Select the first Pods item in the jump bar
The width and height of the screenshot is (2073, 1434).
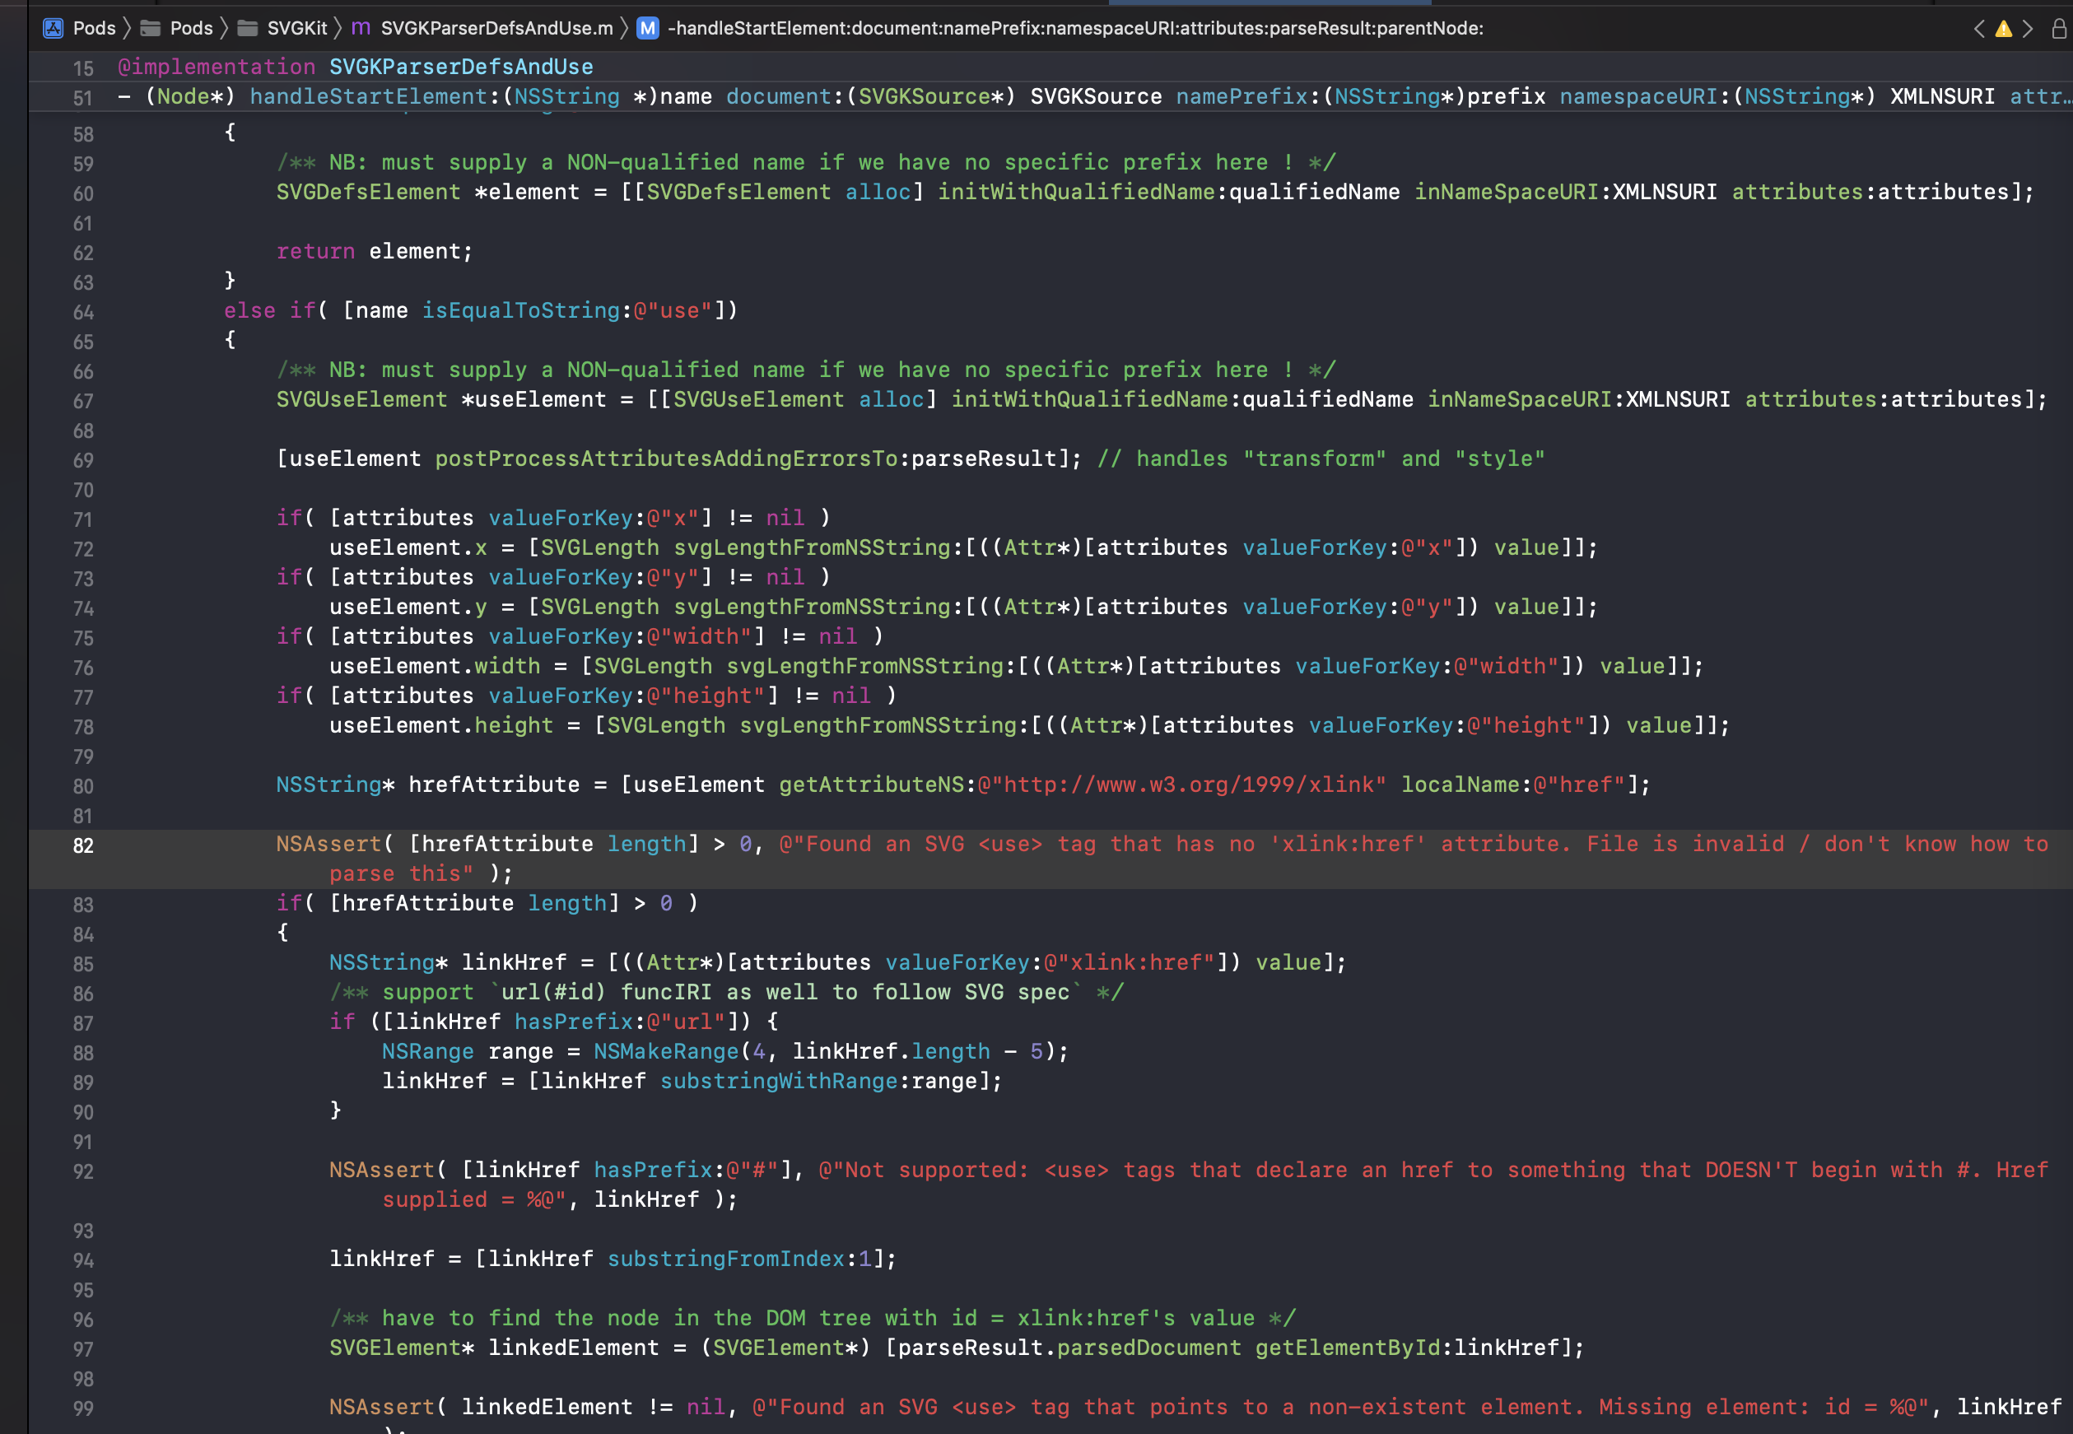[x=94, y=28]
